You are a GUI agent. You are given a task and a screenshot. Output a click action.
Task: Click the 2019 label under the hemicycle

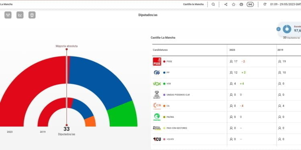click(43, 132)
